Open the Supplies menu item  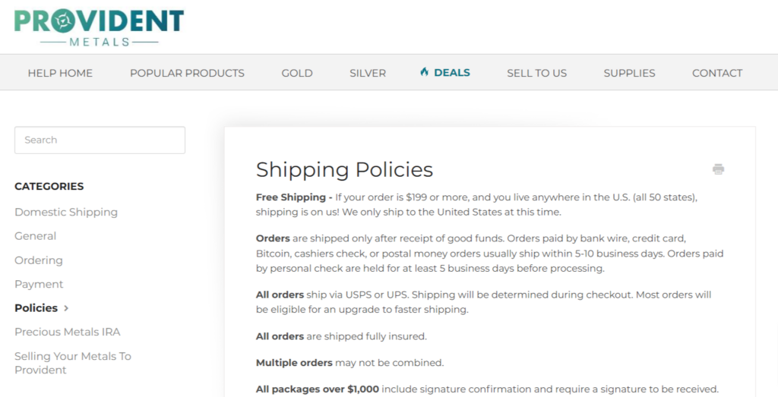coord(629,73)
